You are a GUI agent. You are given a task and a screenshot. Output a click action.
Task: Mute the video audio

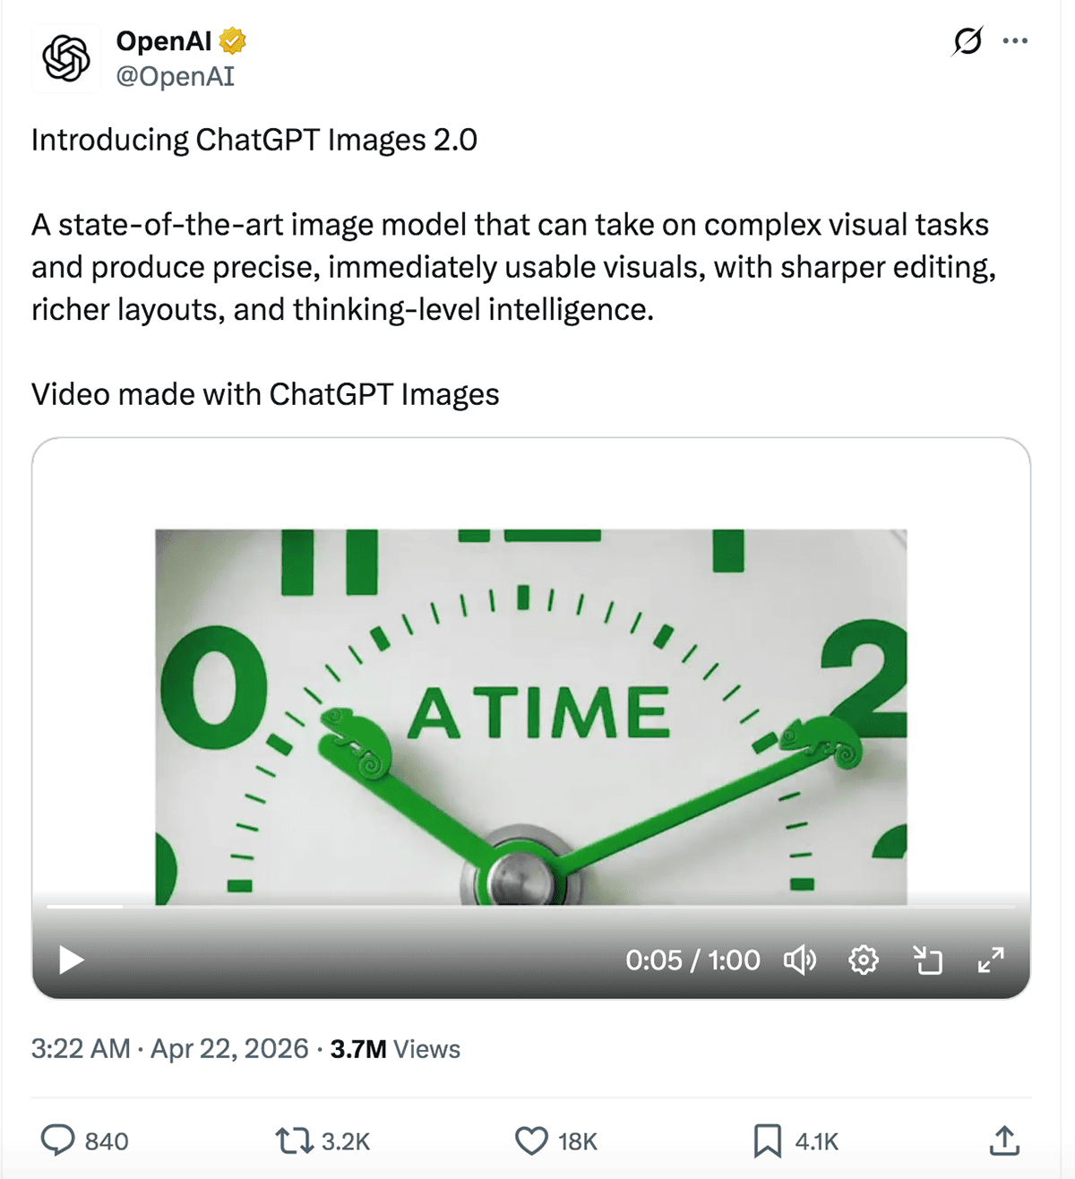800,960
